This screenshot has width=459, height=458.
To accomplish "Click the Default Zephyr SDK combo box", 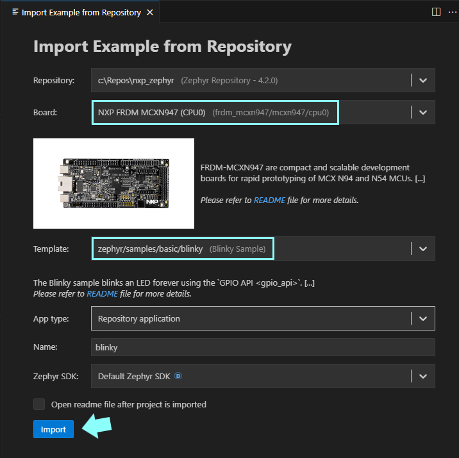I will click(x=263, y=376).
